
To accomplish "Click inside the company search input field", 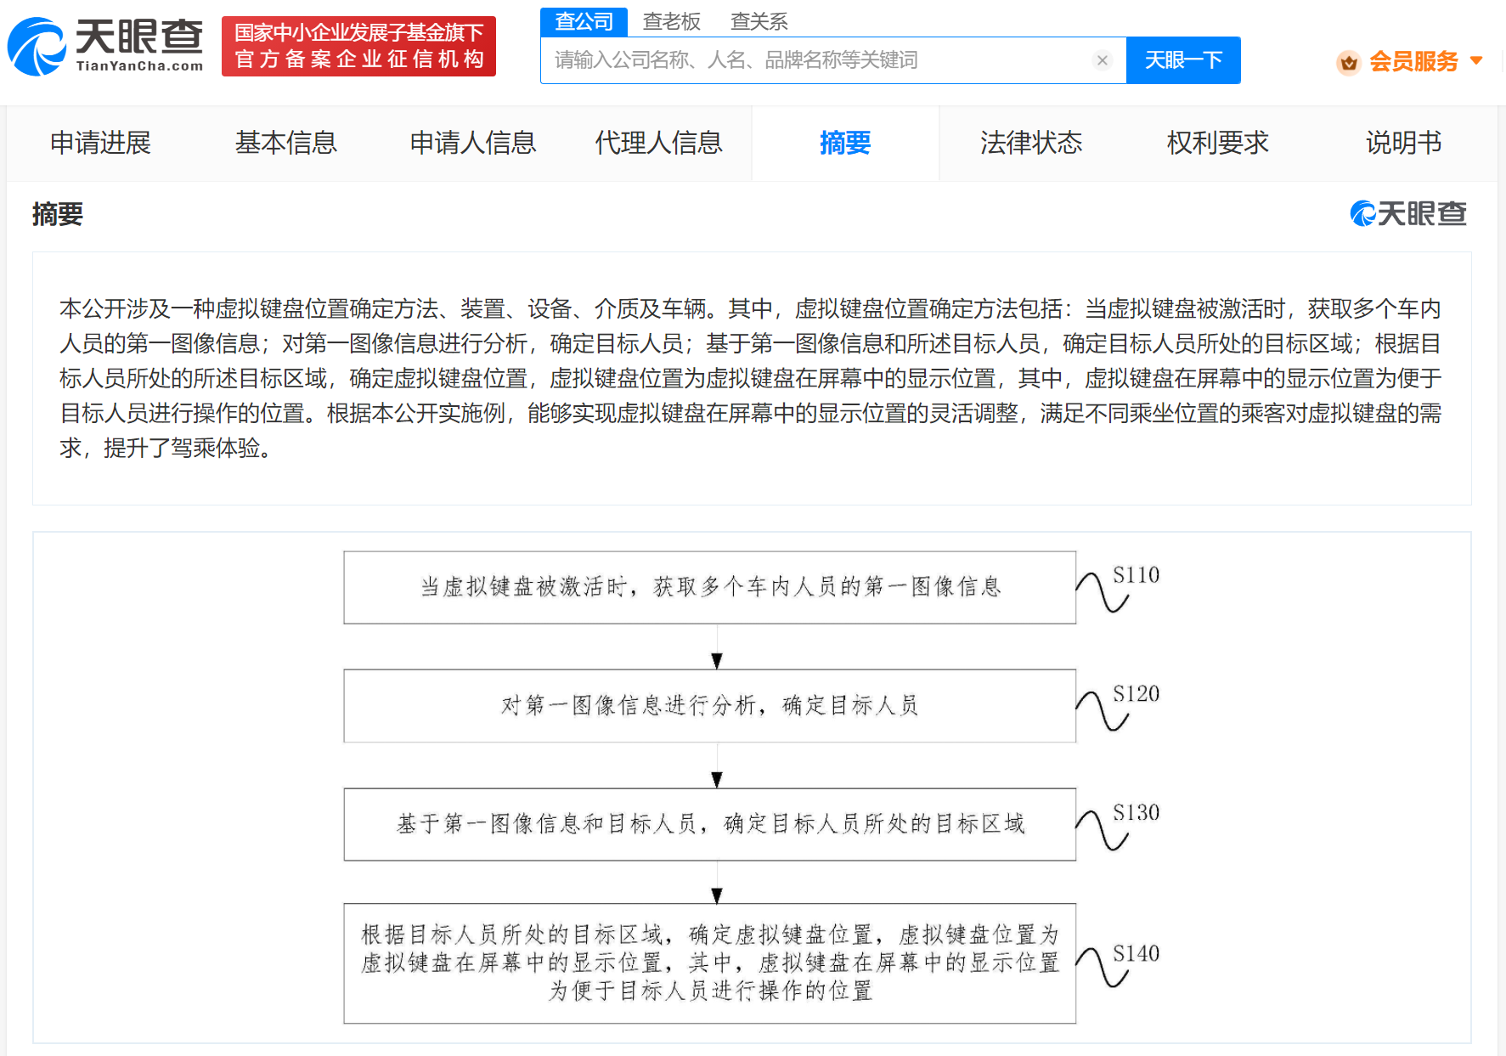I will point(815,59).
